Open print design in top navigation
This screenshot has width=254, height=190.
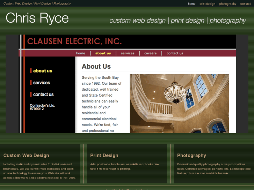pos(207,4)
